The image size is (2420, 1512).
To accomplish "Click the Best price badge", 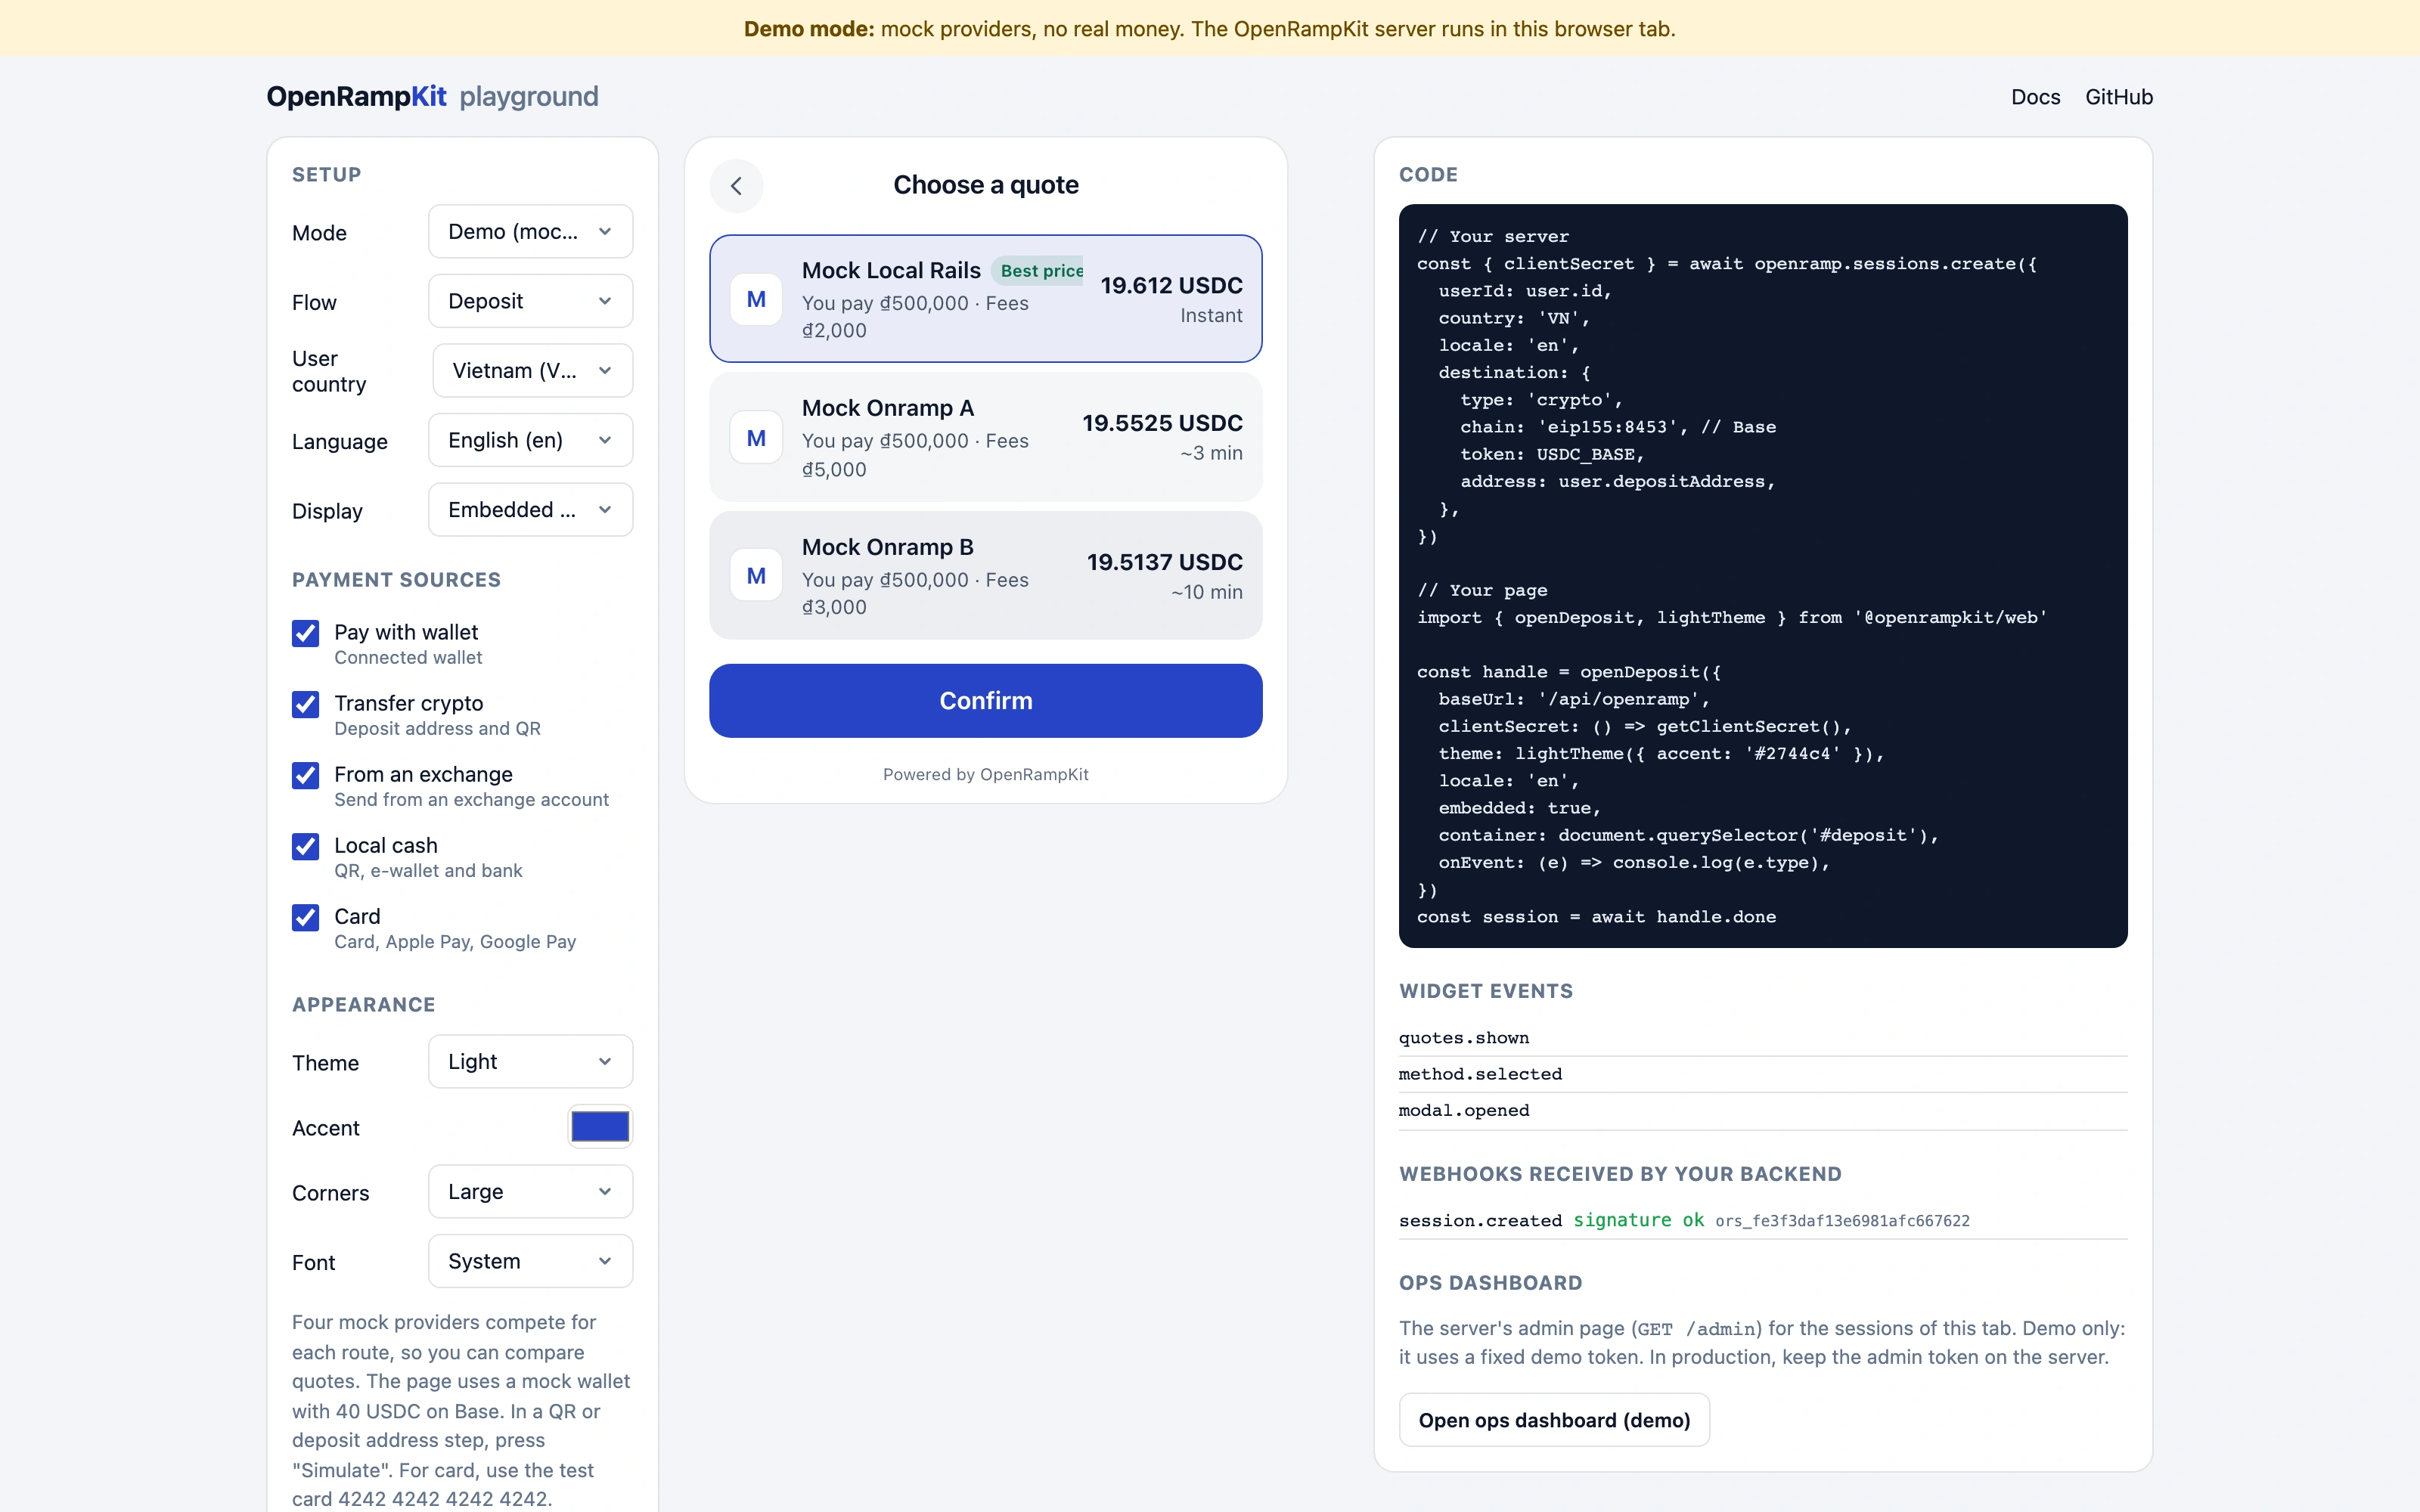I will [1038, 271].
